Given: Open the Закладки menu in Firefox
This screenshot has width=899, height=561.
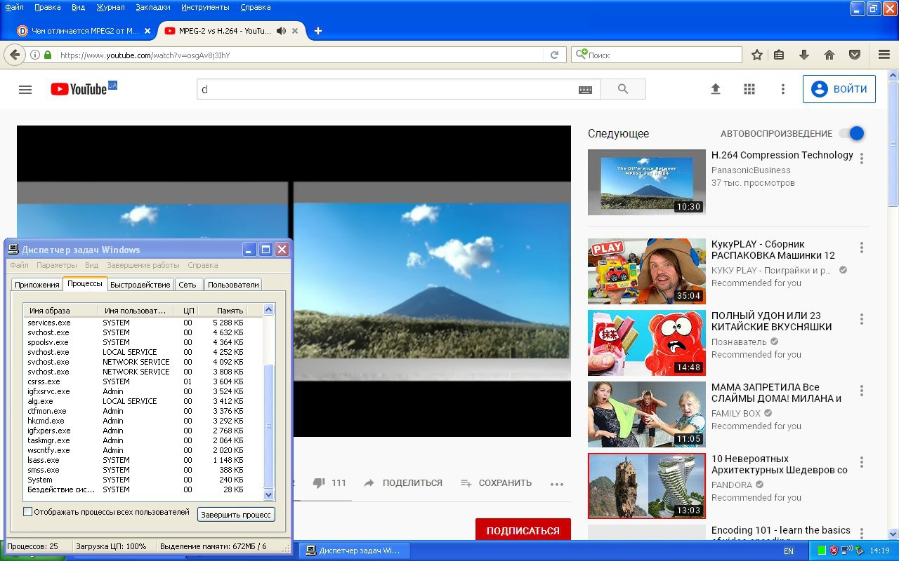Looking at the screenshot, I should [x=152, y=7].
